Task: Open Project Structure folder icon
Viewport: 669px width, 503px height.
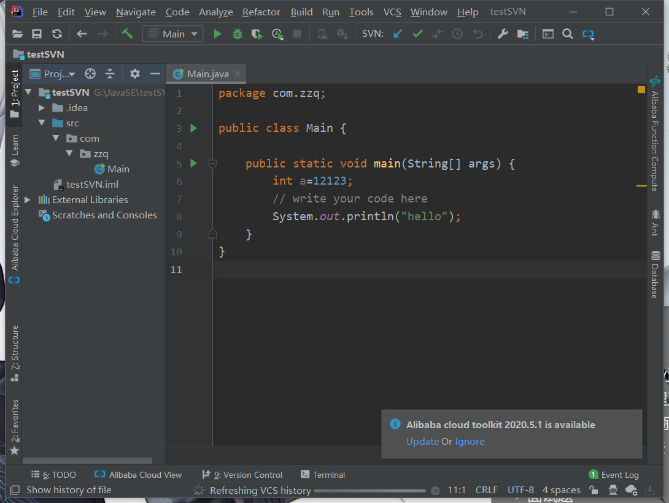Action: click(x=523, y=34)
